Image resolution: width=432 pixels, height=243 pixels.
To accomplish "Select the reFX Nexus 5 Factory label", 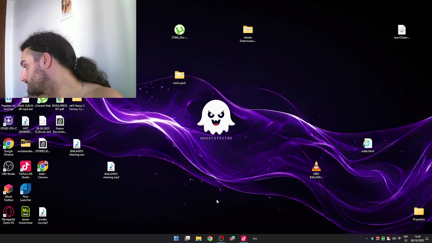I will (x=77, y=107).
